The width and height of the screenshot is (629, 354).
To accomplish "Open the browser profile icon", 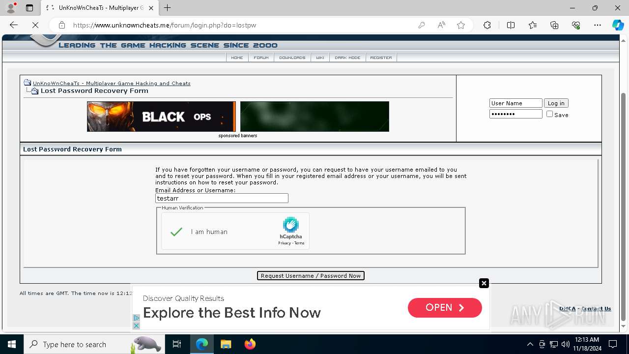I will pos(11,8).
